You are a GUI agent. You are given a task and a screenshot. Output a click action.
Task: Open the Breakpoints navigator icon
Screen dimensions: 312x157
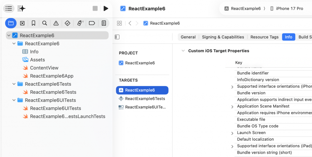[92, 23]
